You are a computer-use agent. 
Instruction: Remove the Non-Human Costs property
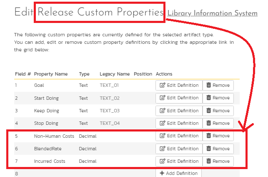pos(218,136)
